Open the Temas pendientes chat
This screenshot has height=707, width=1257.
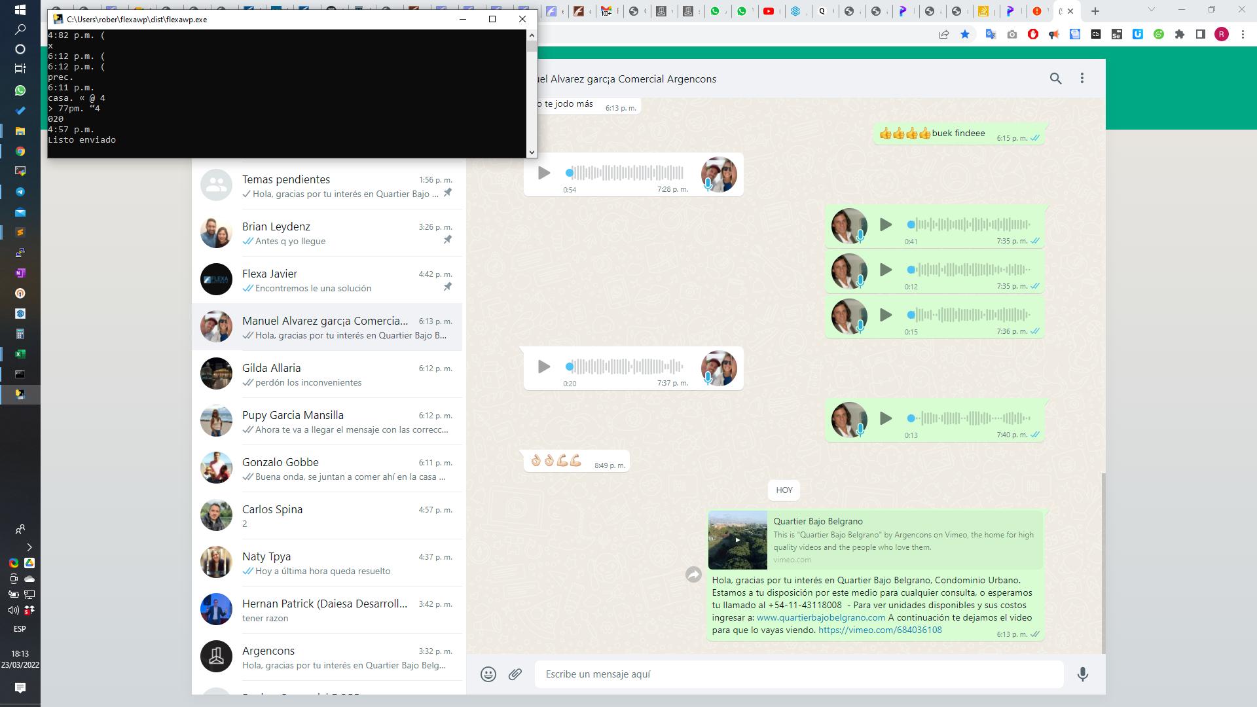[327, 186]
